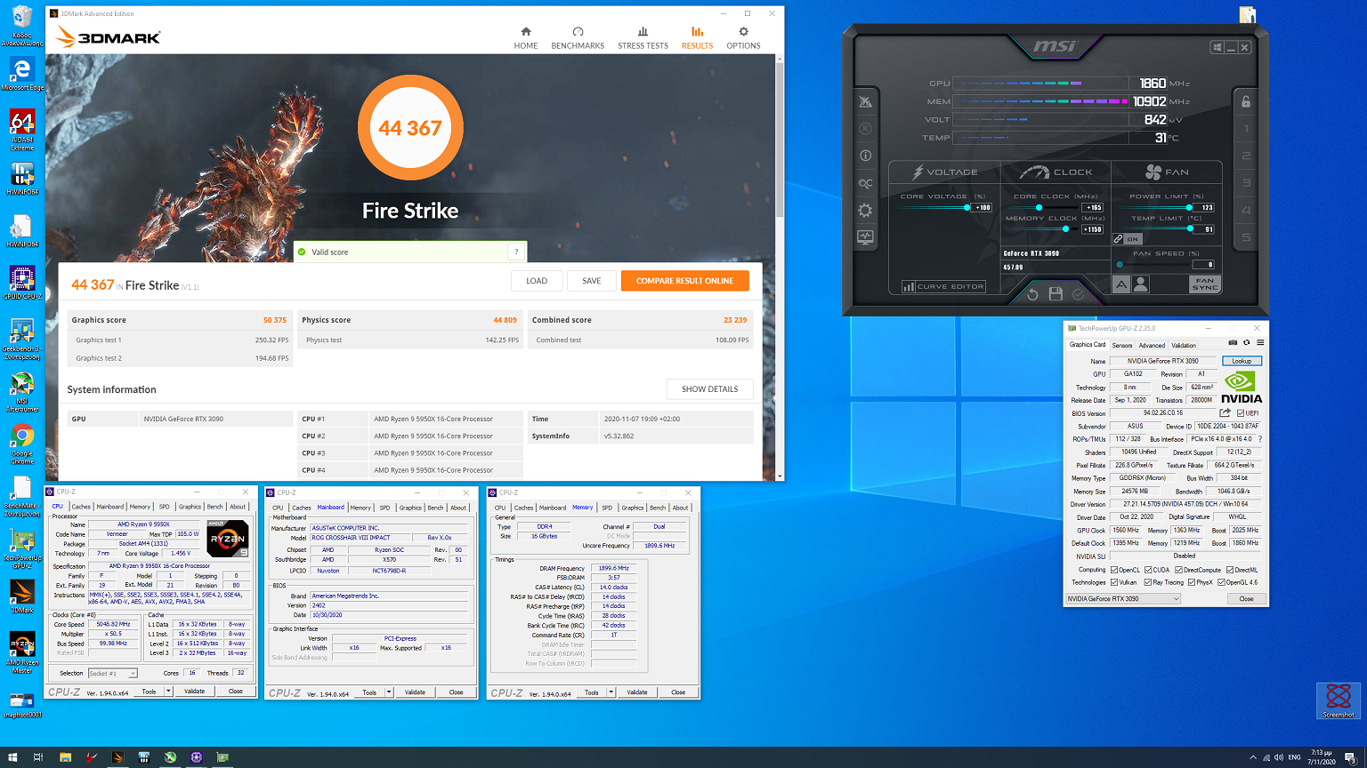
Task: Open the Bench tab in the CPU-Z Memory window
Action: (x=658, y=508)
